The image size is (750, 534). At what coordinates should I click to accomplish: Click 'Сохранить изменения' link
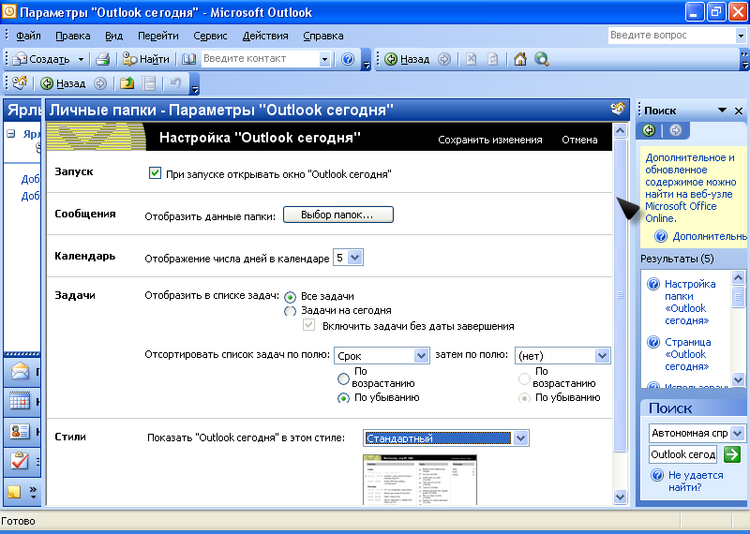point(490,140)
